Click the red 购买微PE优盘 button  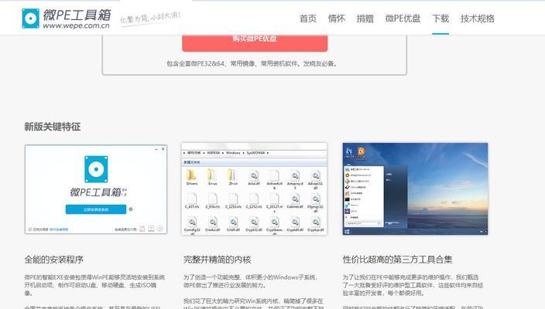[255, 42]
